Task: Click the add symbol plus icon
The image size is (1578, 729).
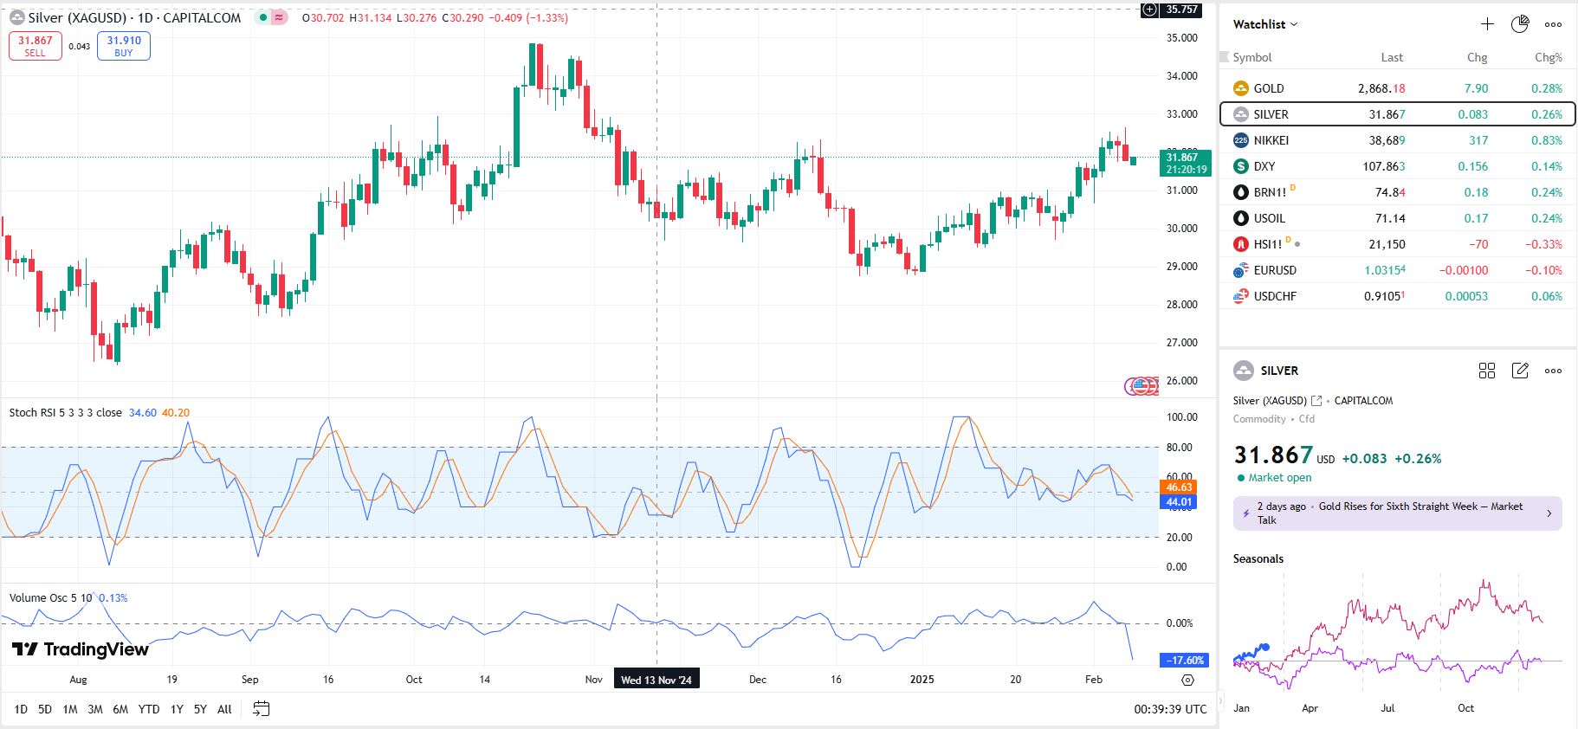Action: [x=1487, y=24]
